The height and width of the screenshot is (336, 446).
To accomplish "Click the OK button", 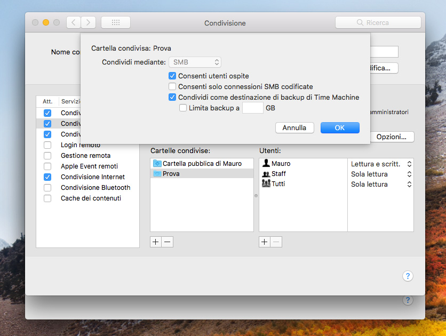I will pyautogui.click(x=340, y=127).
